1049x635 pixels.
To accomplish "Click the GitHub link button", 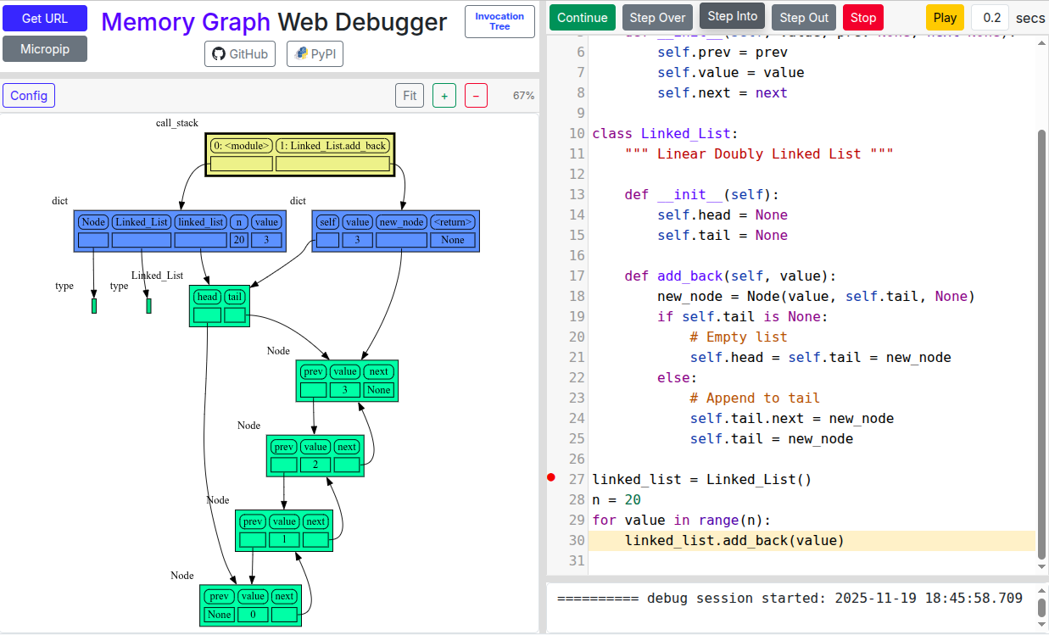I will [x=241, y=54].
